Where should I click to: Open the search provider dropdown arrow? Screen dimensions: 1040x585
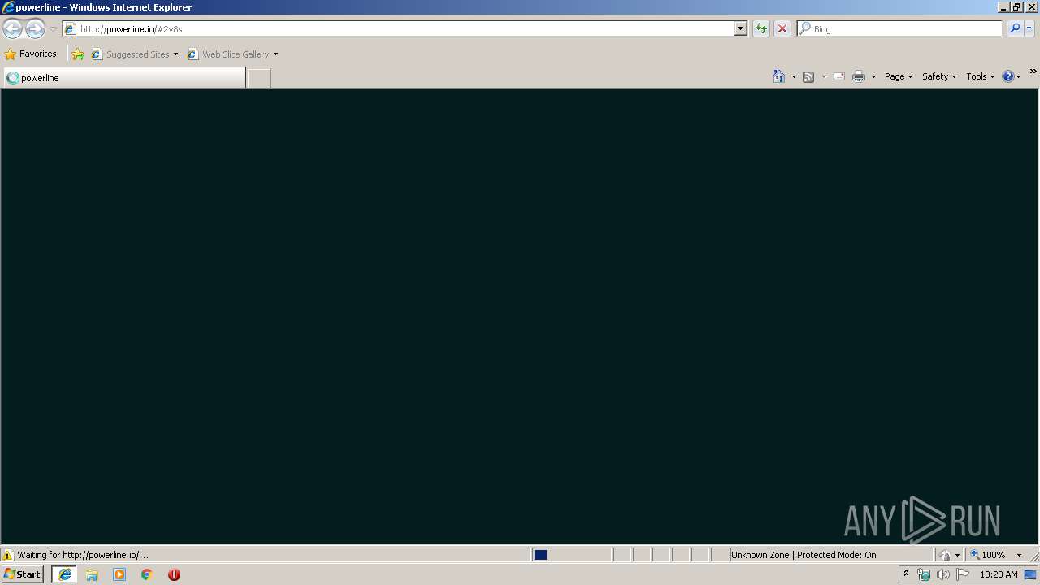tap(1029, 28)
